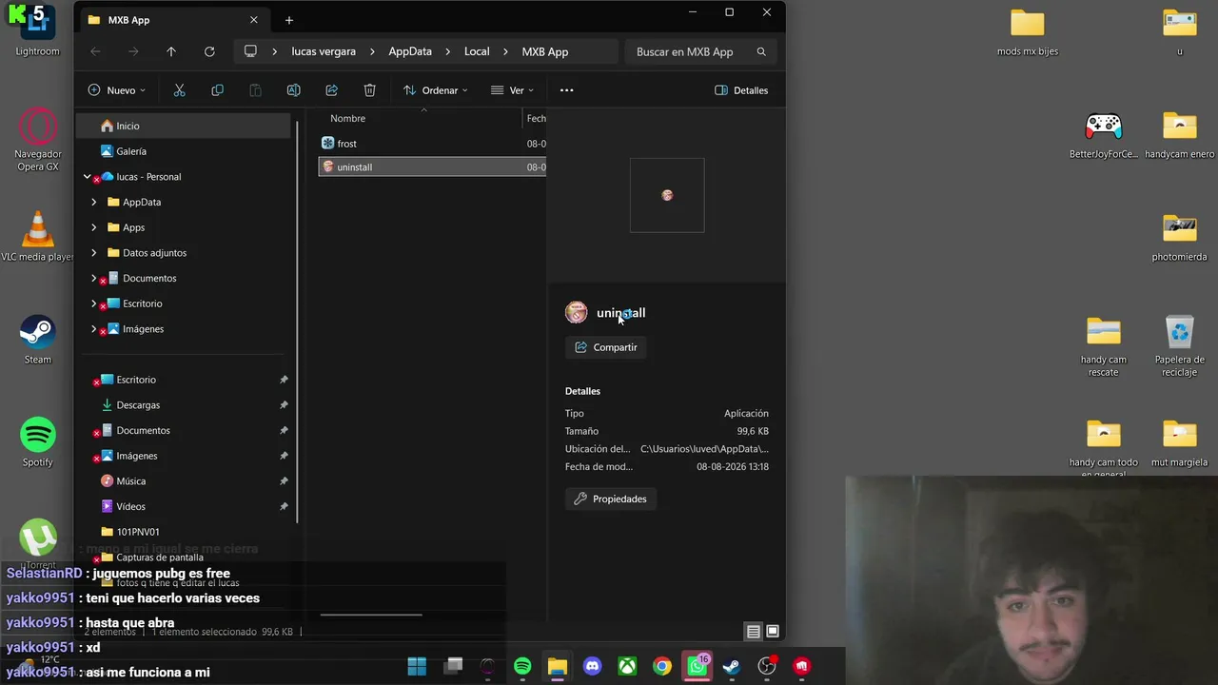This screenshot has width=1218, height=685.
Task: Select the Steam desktop shortcut
Action: [x=38, y=340]
